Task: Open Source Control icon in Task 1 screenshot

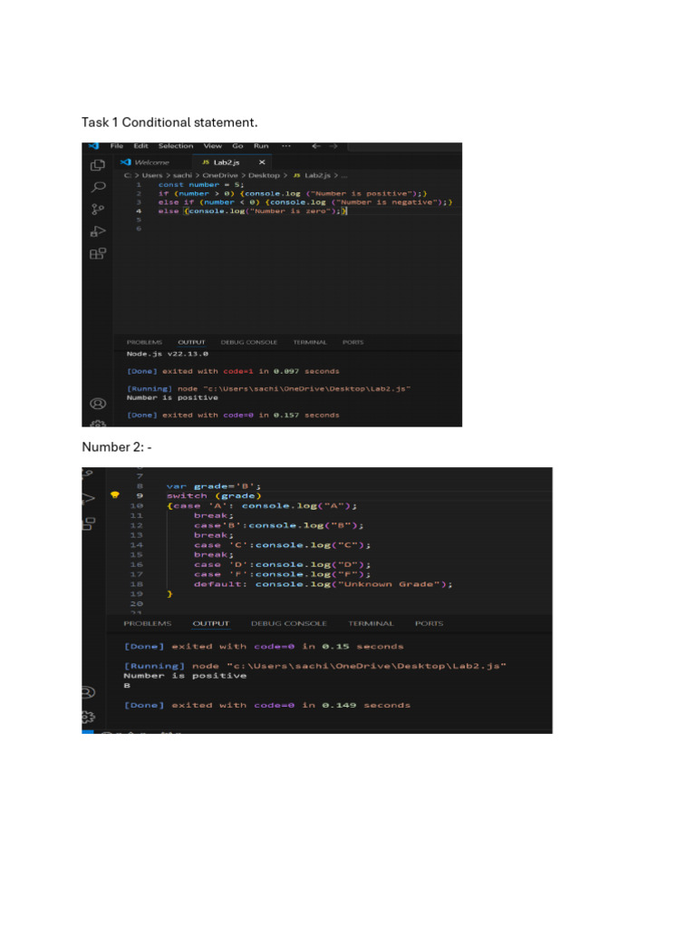Action: [x=98, y=210]
